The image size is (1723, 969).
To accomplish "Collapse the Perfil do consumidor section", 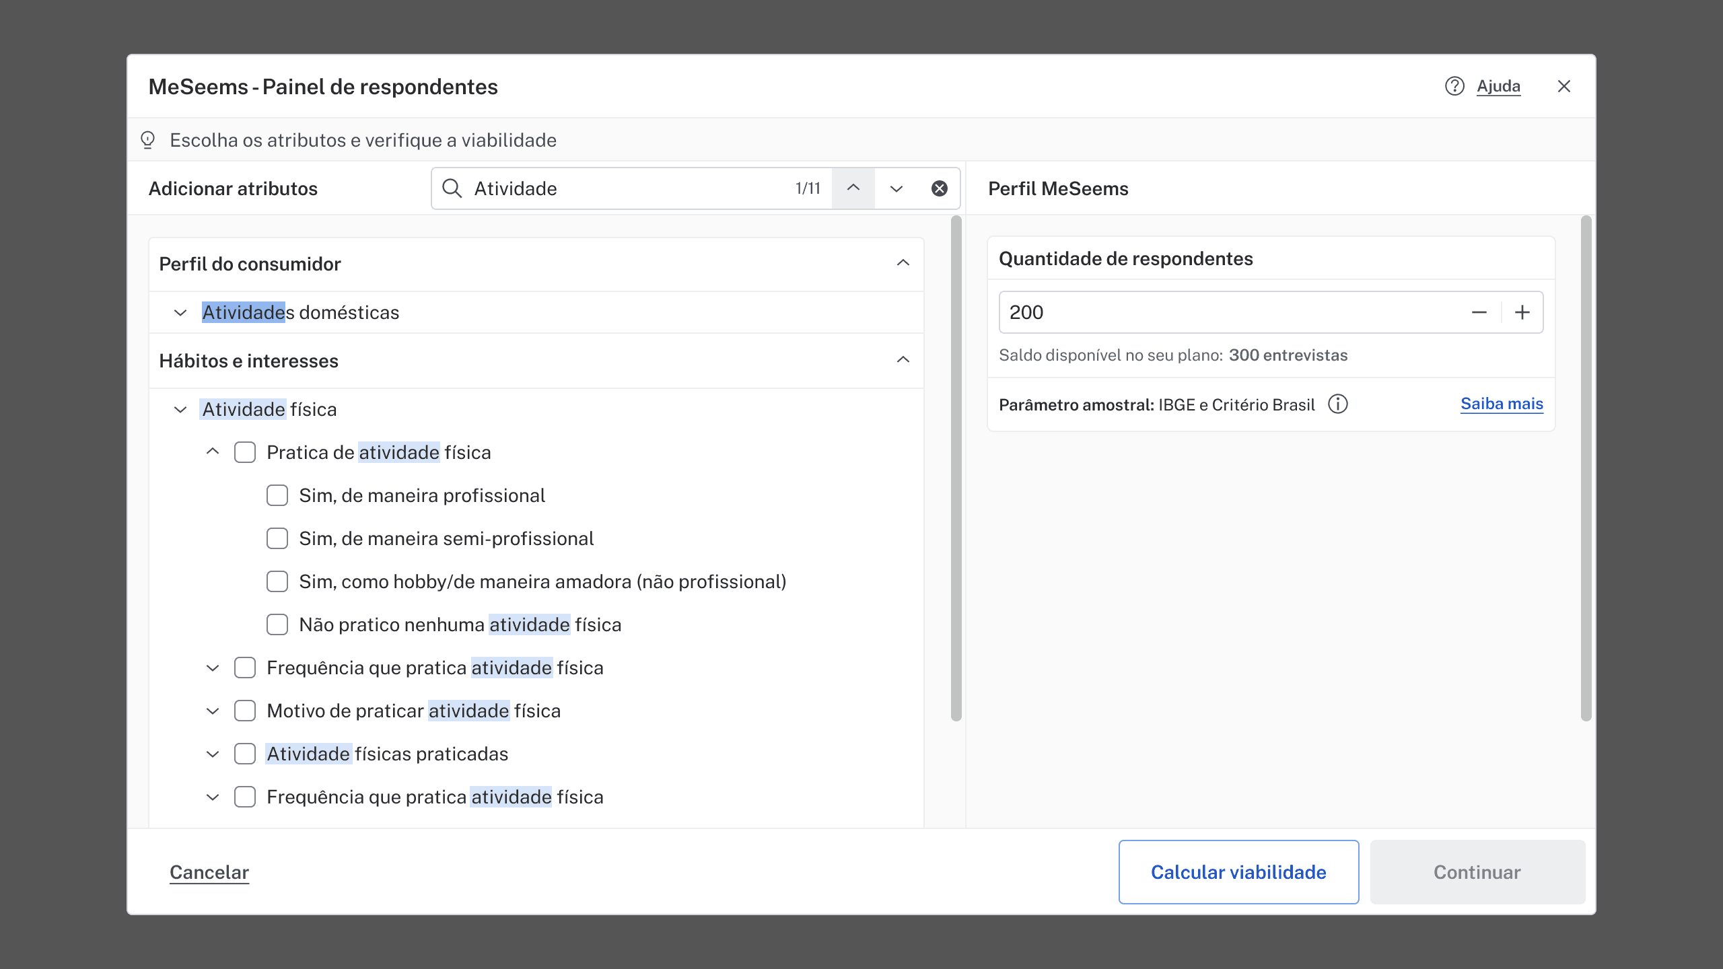I will click(904, 264).
